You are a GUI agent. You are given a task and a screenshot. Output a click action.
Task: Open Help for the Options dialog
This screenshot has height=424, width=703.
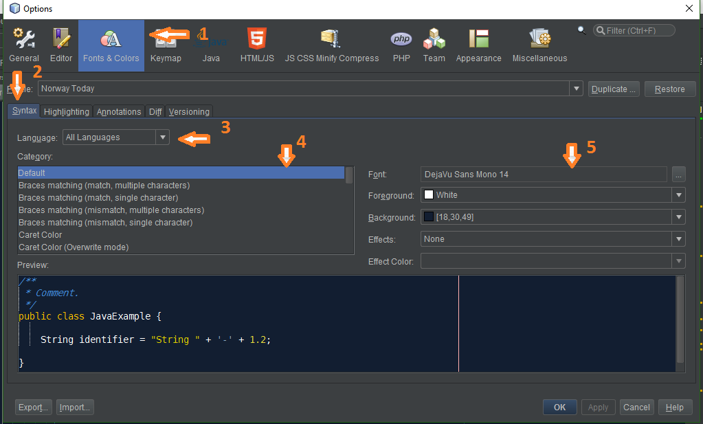pos(674,407)
